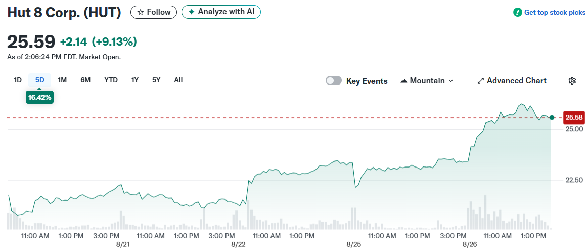Switch chart to 6M range
Image resolution: width=587 pixels, height=251 pixels.
click(x=85, y=80)
